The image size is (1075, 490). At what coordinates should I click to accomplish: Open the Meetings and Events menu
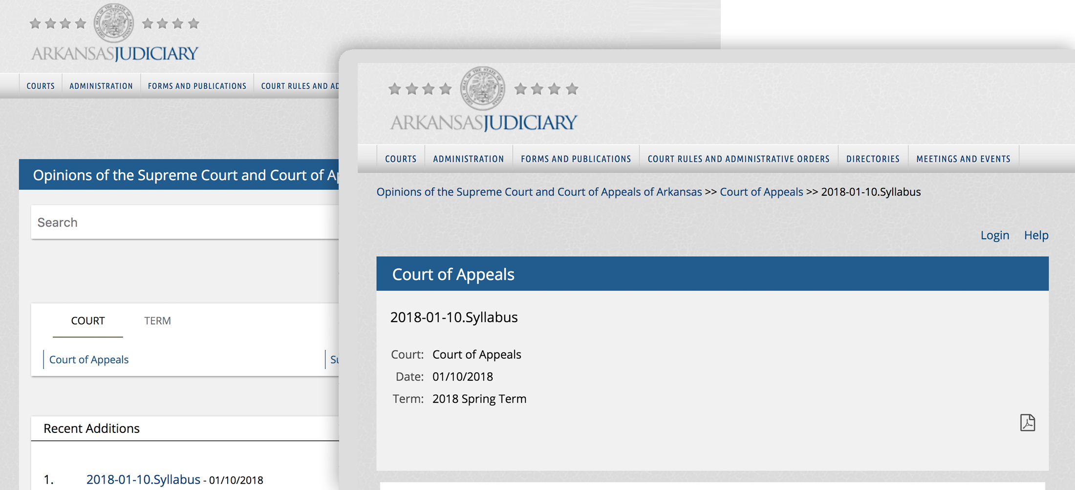pyautogui.click(x=963, y=159)
